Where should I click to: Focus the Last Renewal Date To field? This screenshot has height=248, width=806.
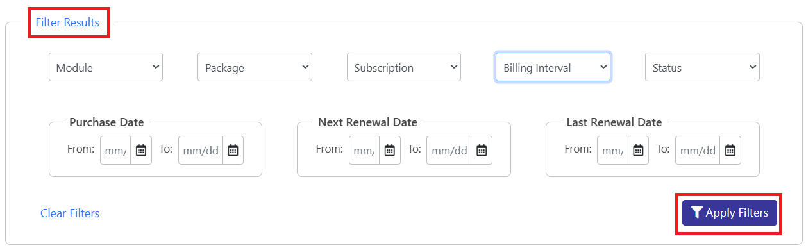tap(698, 150)
